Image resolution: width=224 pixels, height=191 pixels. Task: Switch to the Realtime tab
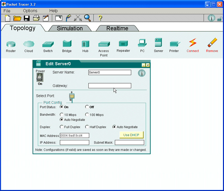click(117, 28)
